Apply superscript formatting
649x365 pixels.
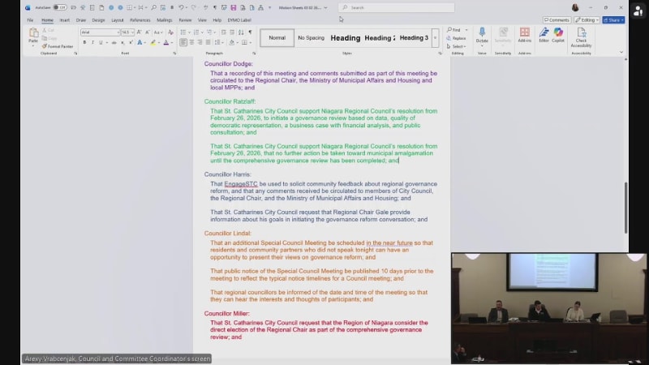coord(131,42)
